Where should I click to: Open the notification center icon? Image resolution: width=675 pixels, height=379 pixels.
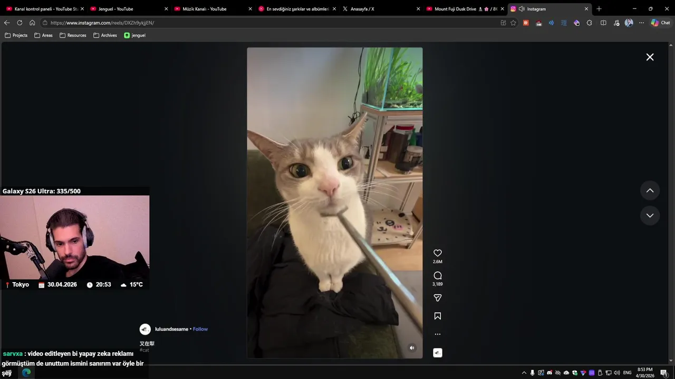click(x=663, y=373)
